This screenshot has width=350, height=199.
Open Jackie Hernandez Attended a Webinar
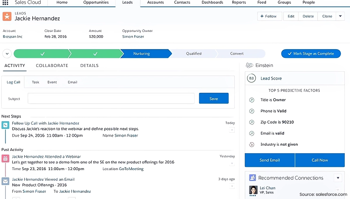(x=46, y=157)
